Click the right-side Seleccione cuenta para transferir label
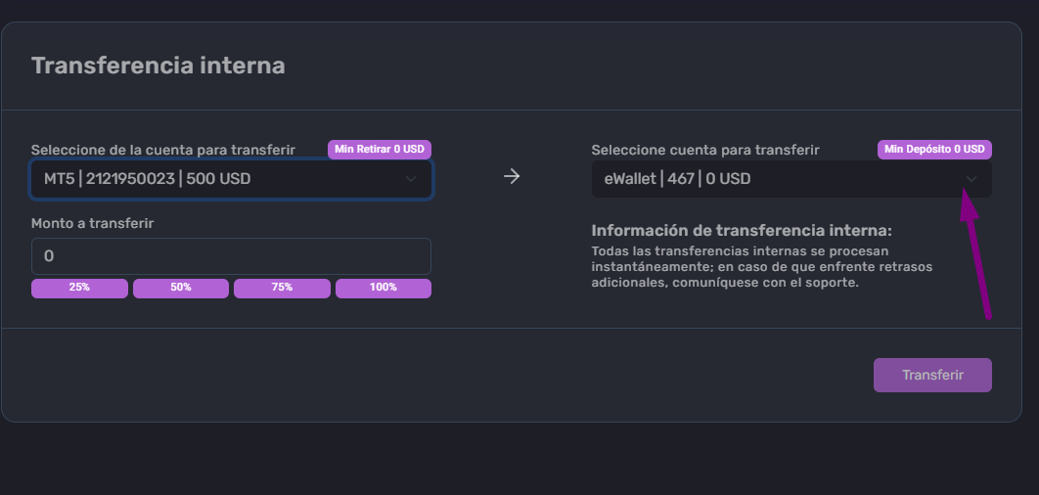The height and width of the screenshot is (495, 1039). tap(705, 150)
